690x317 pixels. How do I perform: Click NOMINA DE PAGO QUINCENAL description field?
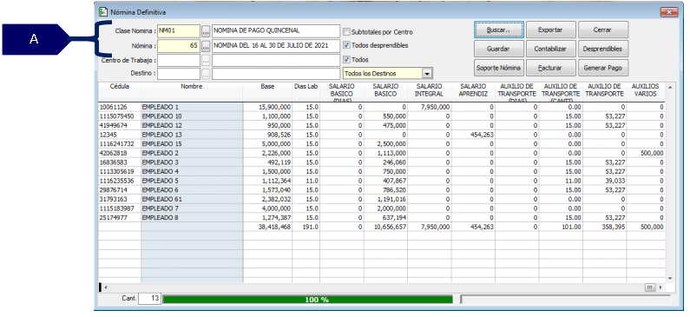[276, 31]
